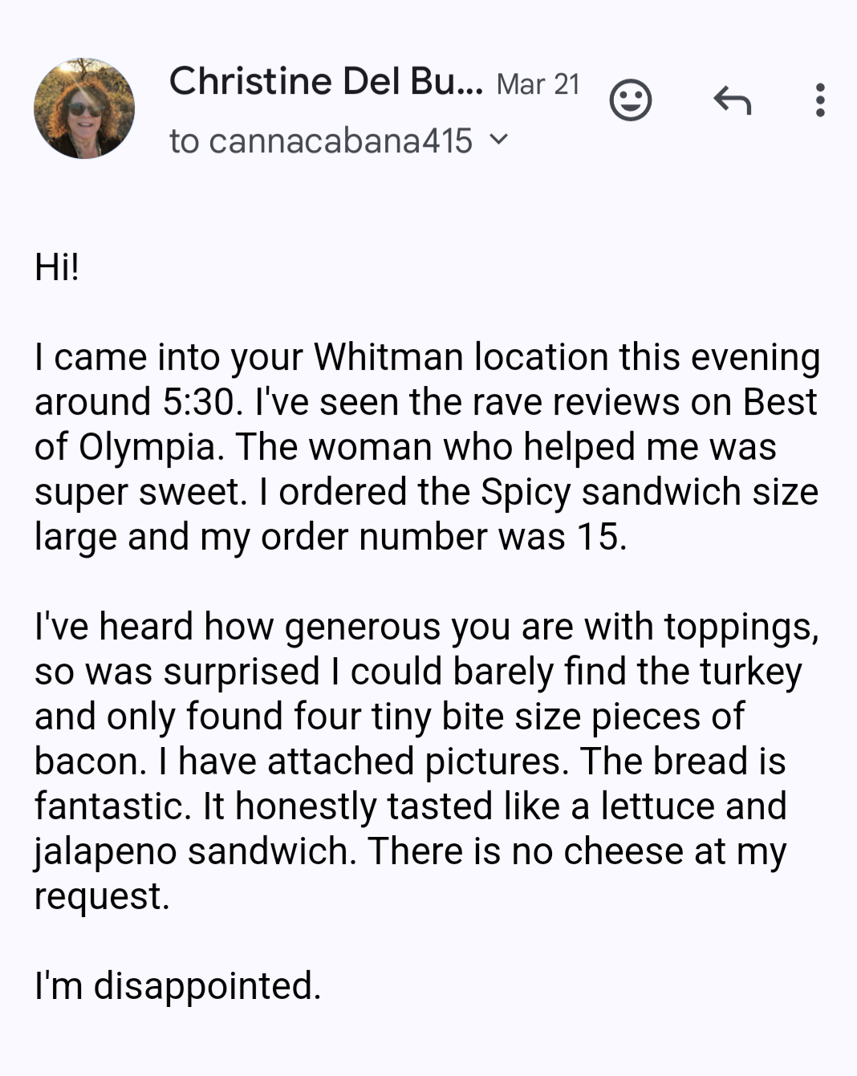This screenshot has width=857, height=1076.
Task: Click "Best" at end of second line
Action: click(779, 402)
